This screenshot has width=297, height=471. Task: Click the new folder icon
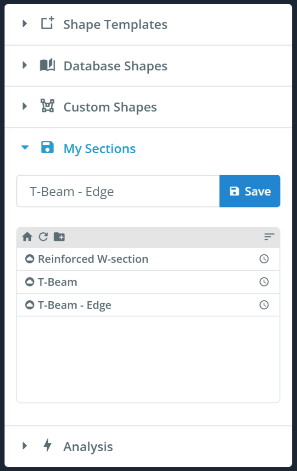[59, 237]
